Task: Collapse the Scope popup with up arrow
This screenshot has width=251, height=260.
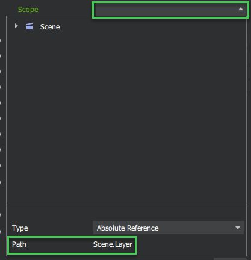Action: [241, 9]
